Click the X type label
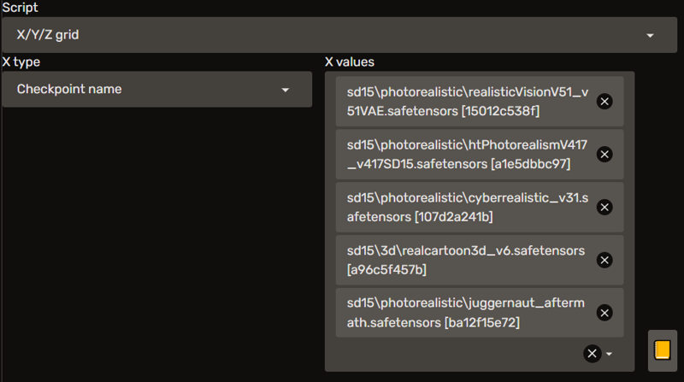Viewport: 684px width, 382px height. pyautogui.click(x=21, y=62)
